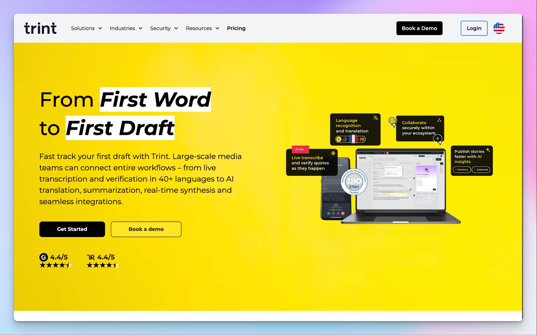The image size is (537, 335).
Task: Click the First Word highlighted headline
Action: click(155, 100)
